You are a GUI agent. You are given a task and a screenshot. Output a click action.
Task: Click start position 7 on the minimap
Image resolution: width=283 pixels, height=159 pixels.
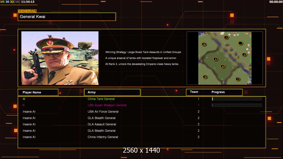point(238,79)
